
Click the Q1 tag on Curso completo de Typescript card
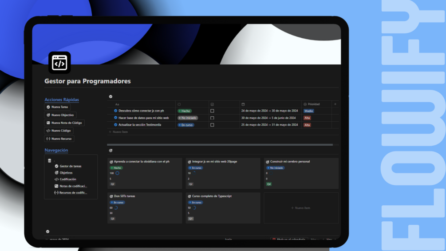(190, 219)
